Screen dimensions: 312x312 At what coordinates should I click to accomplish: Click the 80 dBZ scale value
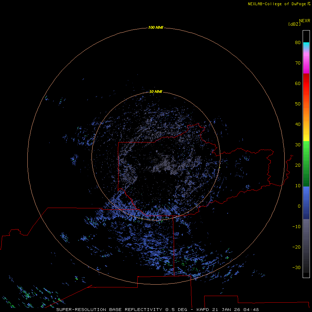[298, 43]
